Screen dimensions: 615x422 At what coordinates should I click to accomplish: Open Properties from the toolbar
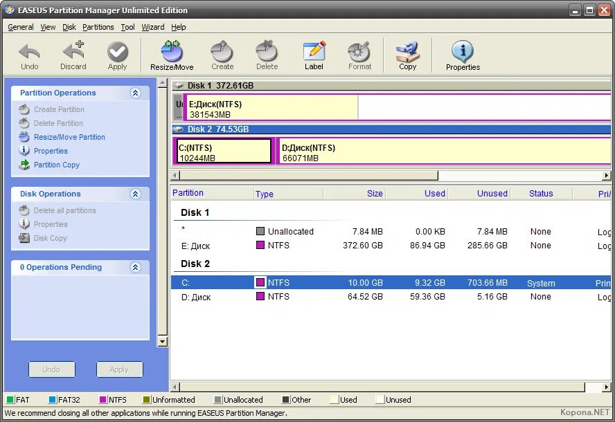[x=463, y=56]
